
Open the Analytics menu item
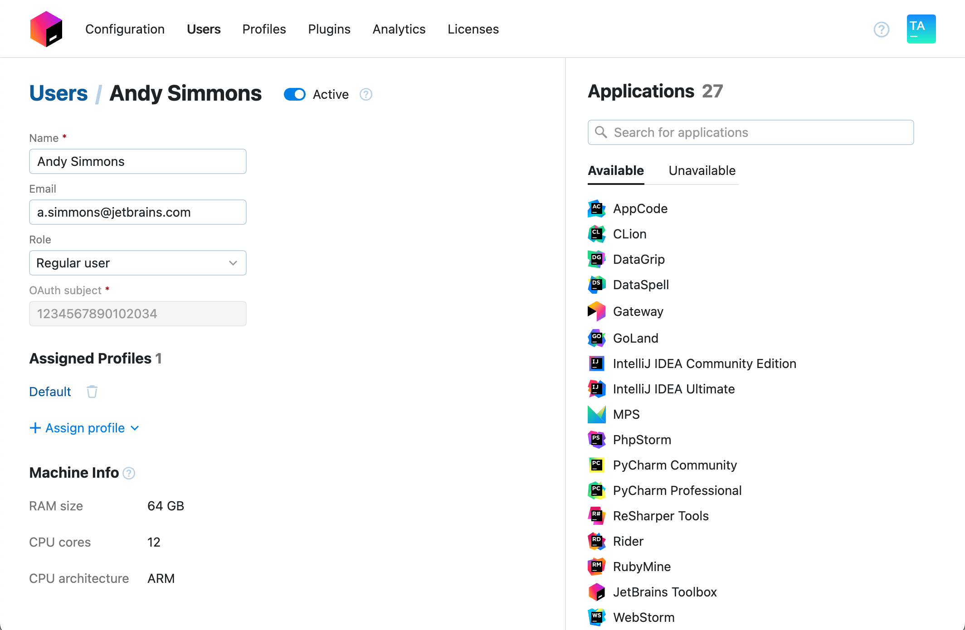(399, 29)
